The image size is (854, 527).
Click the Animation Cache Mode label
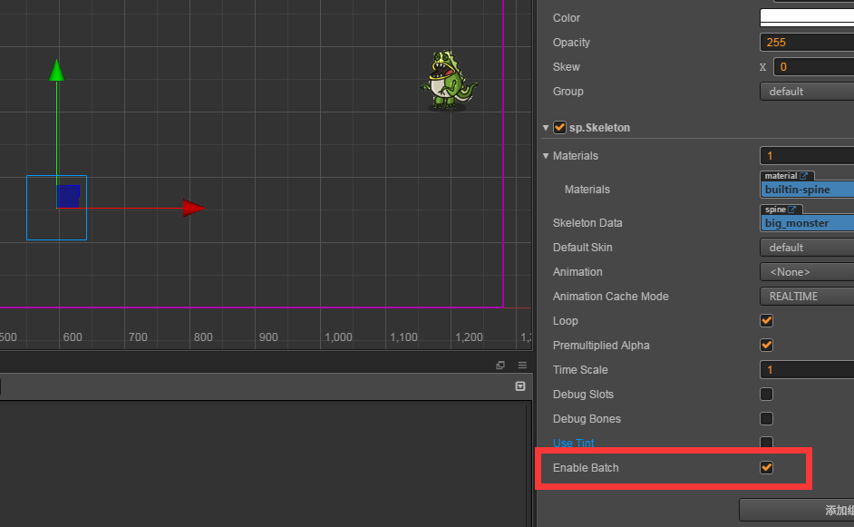coord(610,297)
